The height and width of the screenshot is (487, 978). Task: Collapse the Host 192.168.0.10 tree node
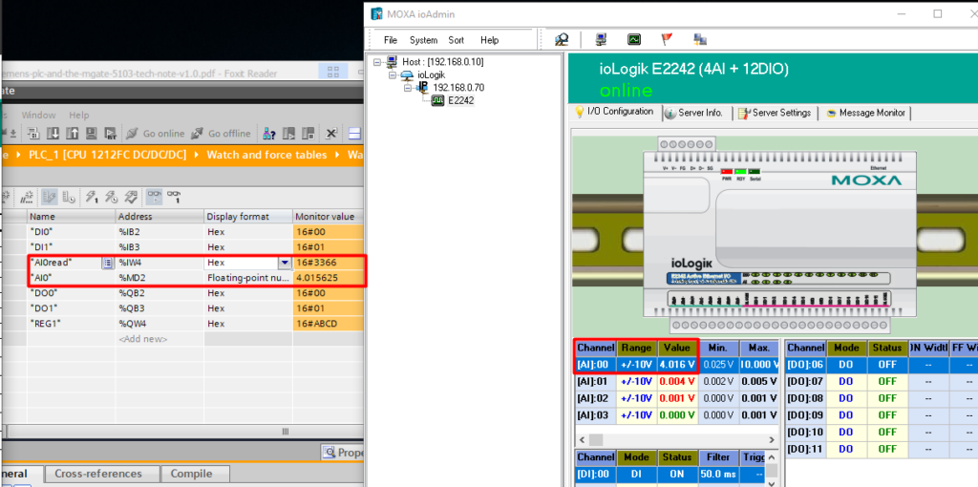tap(378, 62)
